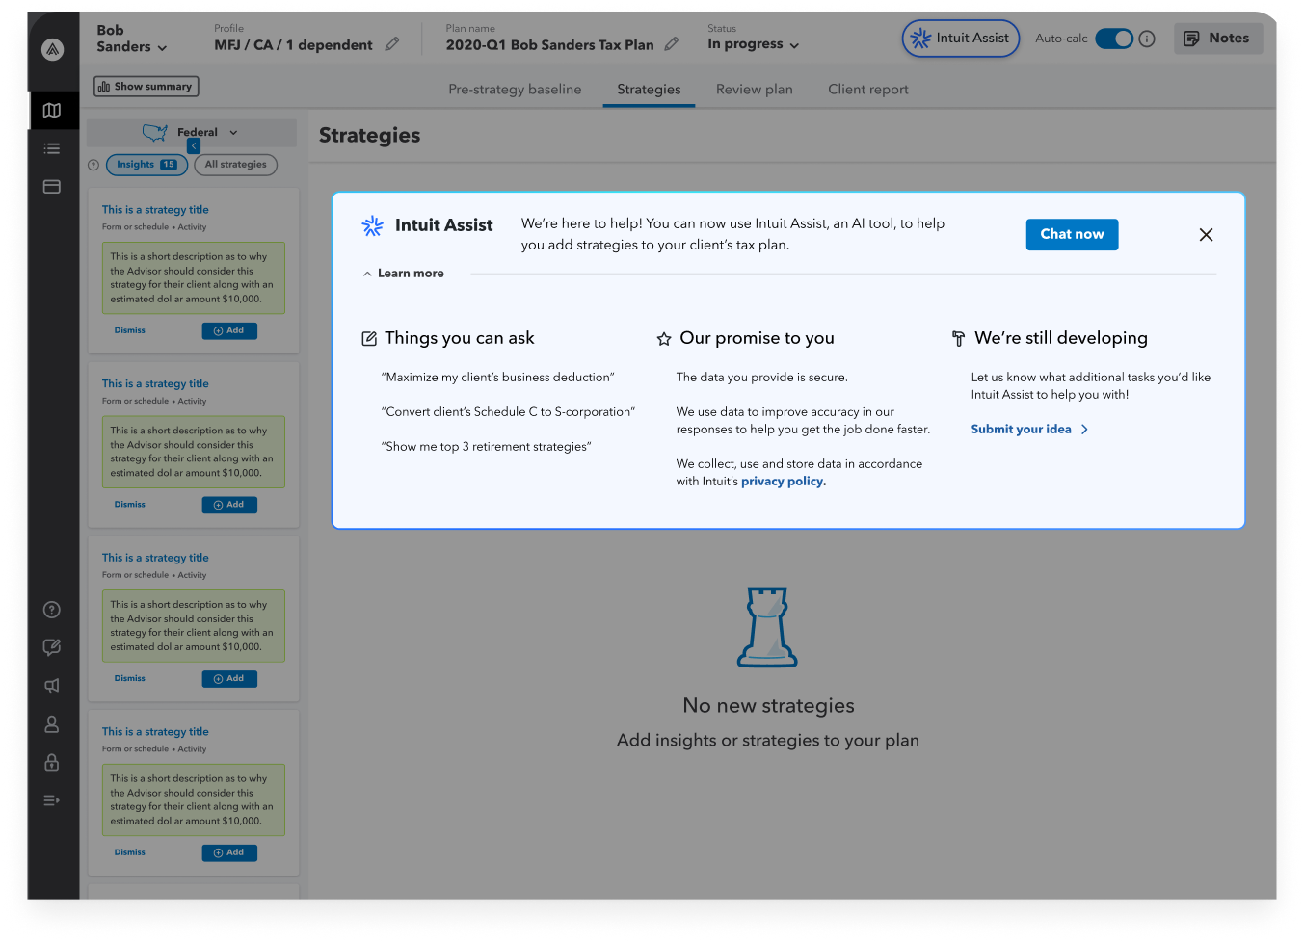Click the help icon beside Insights

pyautogui.click(x=93, y=165)
